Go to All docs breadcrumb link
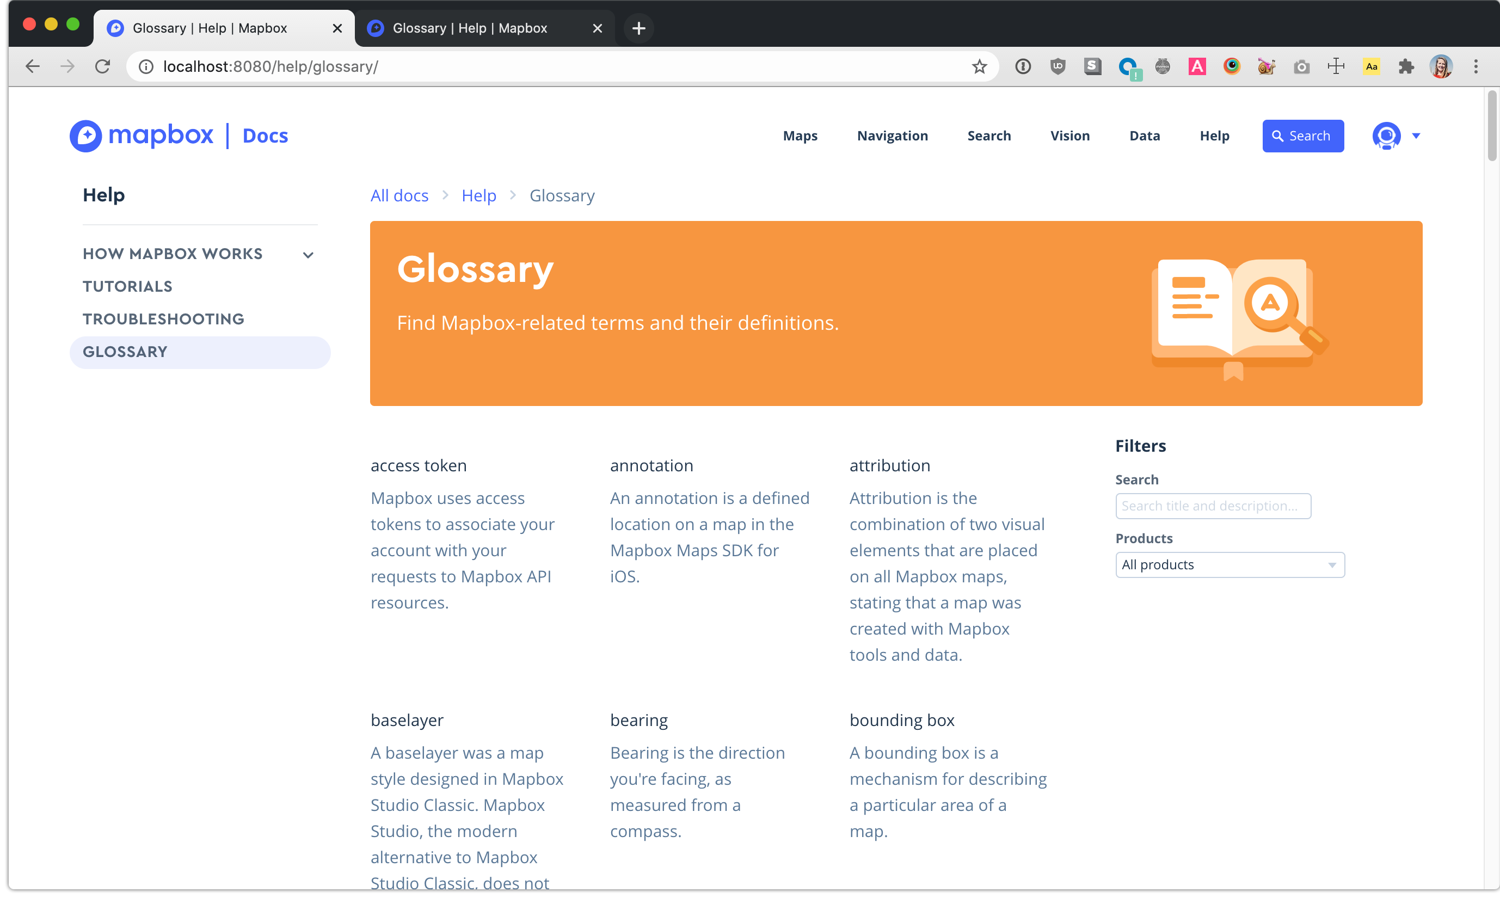This screenshot has height=898, width=1500. point(399,195)
